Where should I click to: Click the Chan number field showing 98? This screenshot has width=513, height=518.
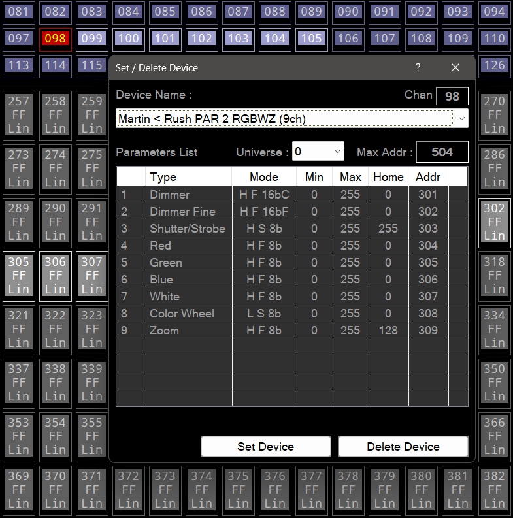click(x=452, y=96)
